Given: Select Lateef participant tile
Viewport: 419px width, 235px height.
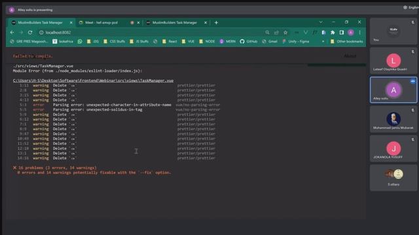Looking at the screenshot, I should 393,61.
